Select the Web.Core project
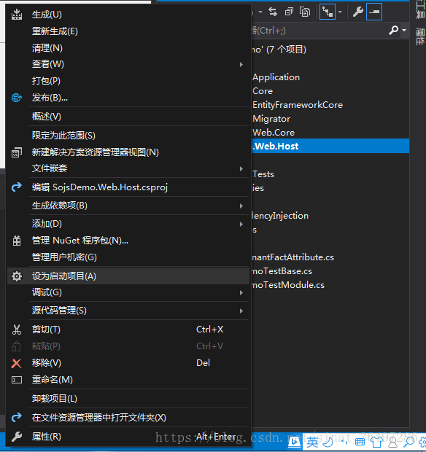Viewport: 426px width, 452px height. point(274,132)
